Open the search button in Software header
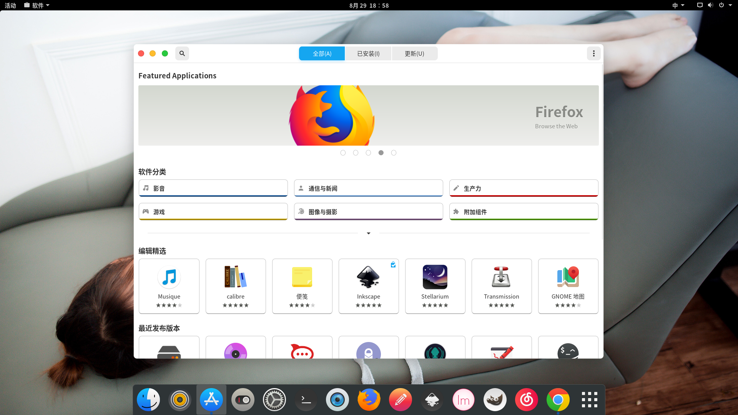 [x=182, y=53]
